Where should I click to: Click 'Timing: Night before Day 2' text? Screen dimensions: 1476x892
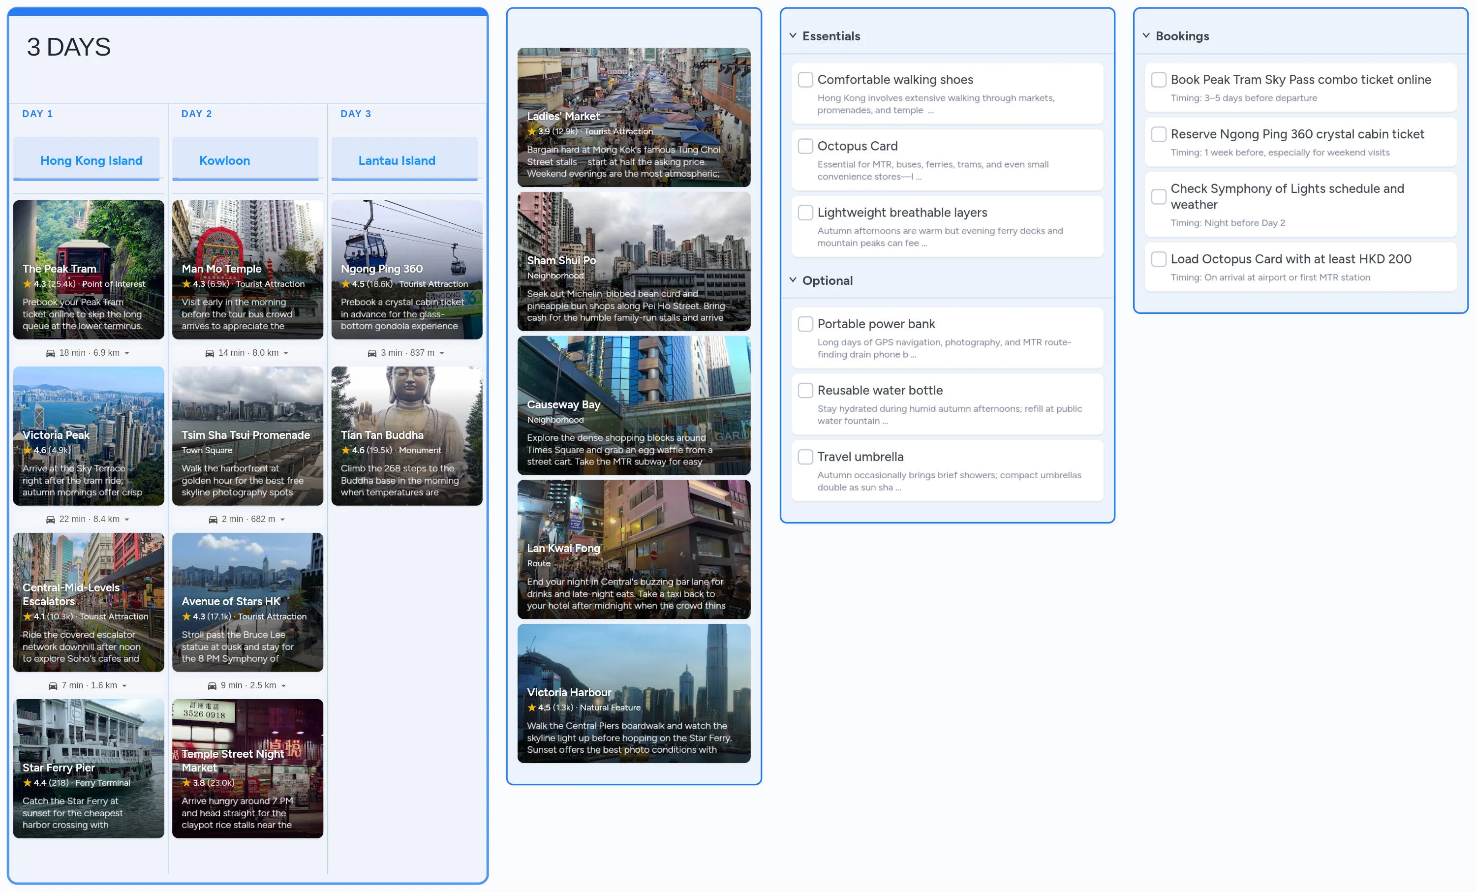(x=1228, y=223)
